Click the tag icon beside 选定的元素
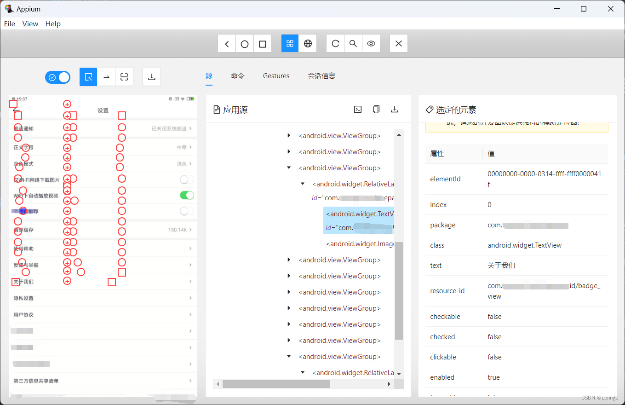625x405 pixels. [429, 110]
